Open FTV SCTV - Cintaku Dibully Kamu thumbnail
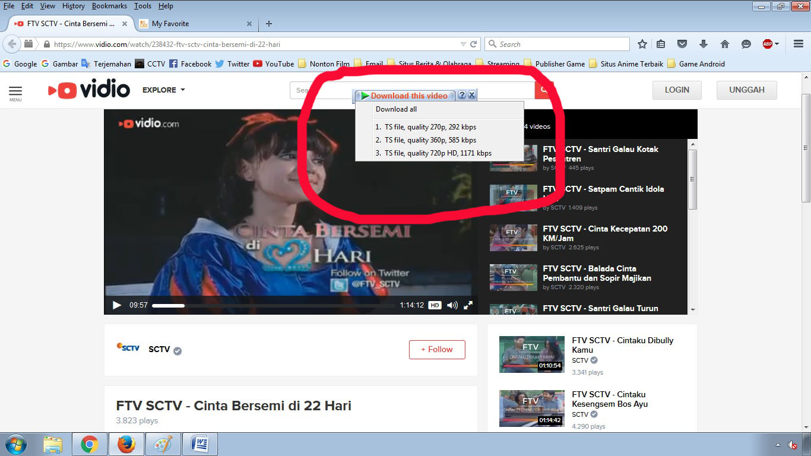The image size is (811, 456). click(531, 354)
